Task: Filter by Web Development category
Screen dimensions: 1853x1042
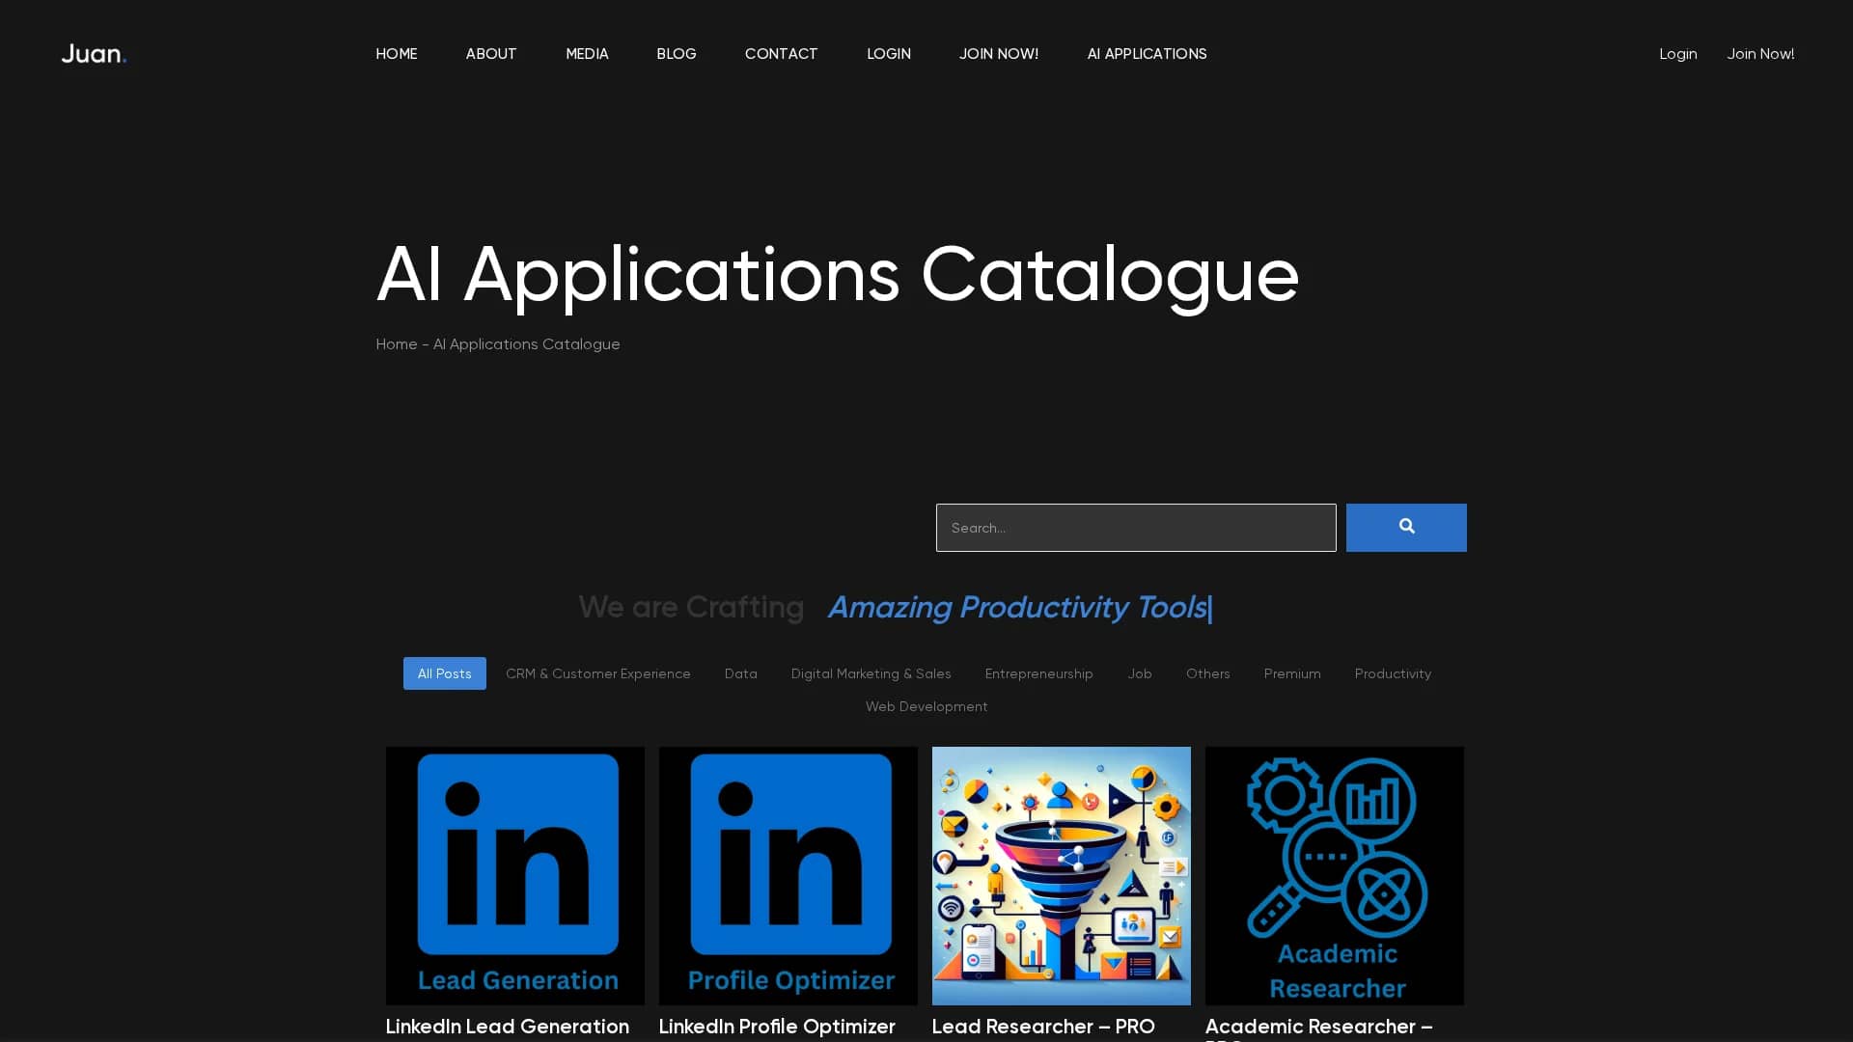Action: [x=926, y=706]
